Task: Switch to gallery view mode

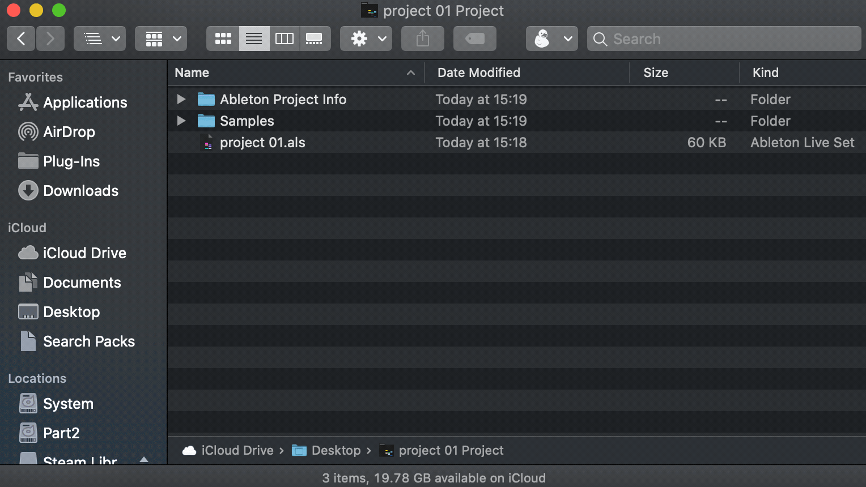Action: tap(315, 39)
